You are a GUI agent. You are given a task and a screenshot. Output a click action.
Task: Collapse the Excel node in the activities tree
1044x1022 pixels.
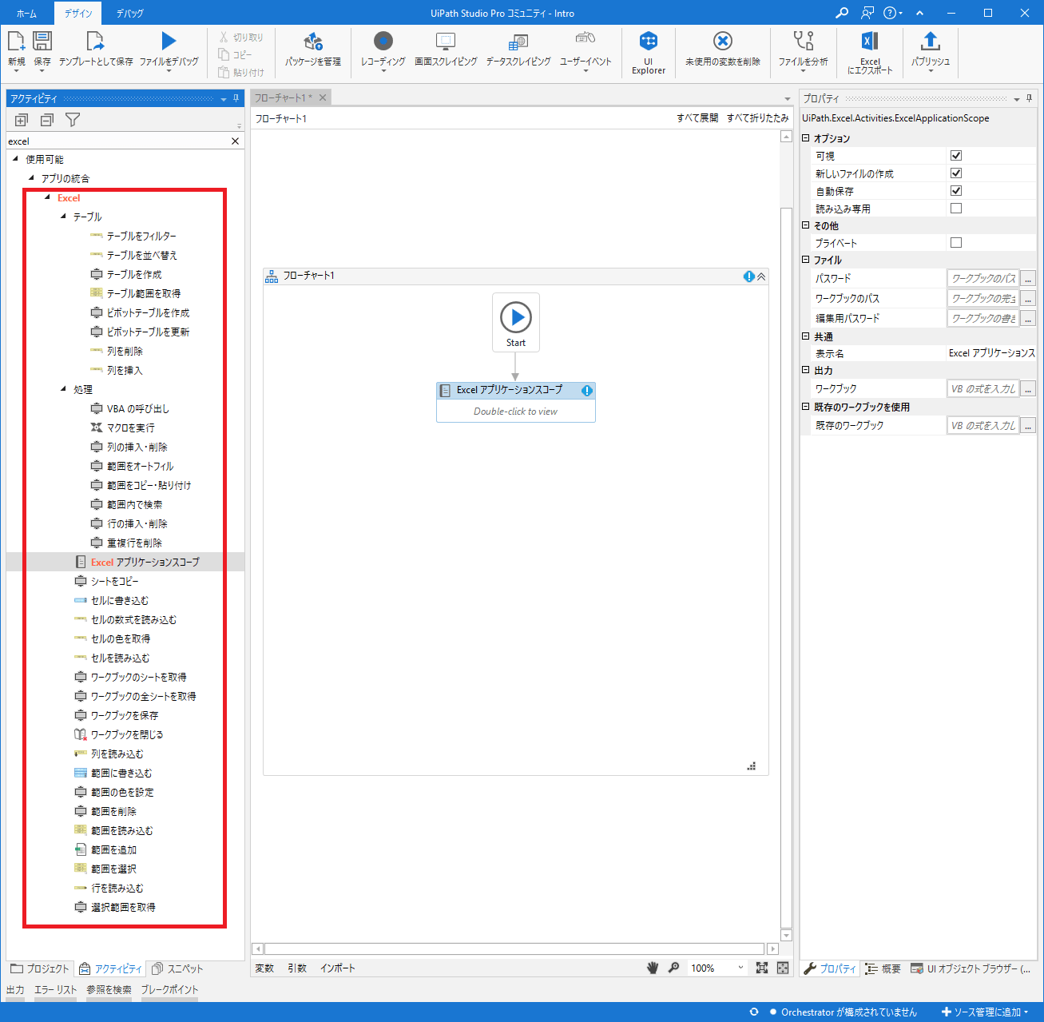pyautogui.click(x=48, y=197)
